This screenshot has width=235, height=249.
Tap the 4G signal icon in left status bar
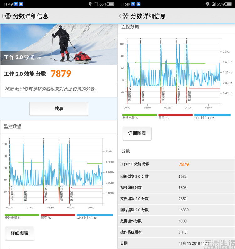(x=96, y=4)
